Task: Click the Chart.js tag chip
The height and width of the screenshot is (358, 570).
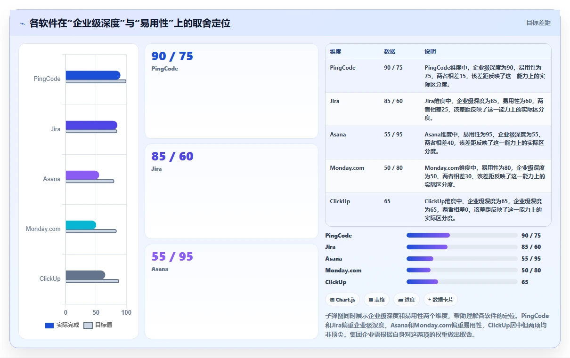Action: tap(342, 300)
